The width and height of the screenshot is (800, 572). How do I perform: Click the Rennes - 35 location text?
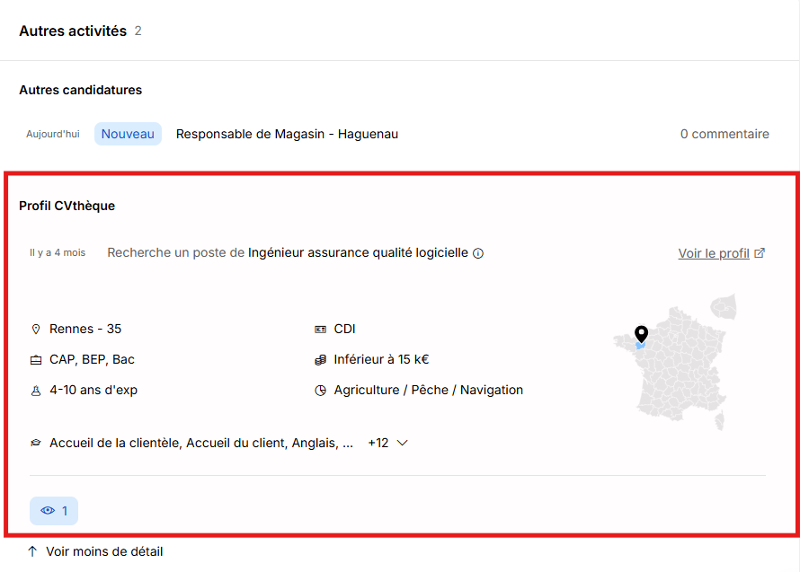pos(85,329)
